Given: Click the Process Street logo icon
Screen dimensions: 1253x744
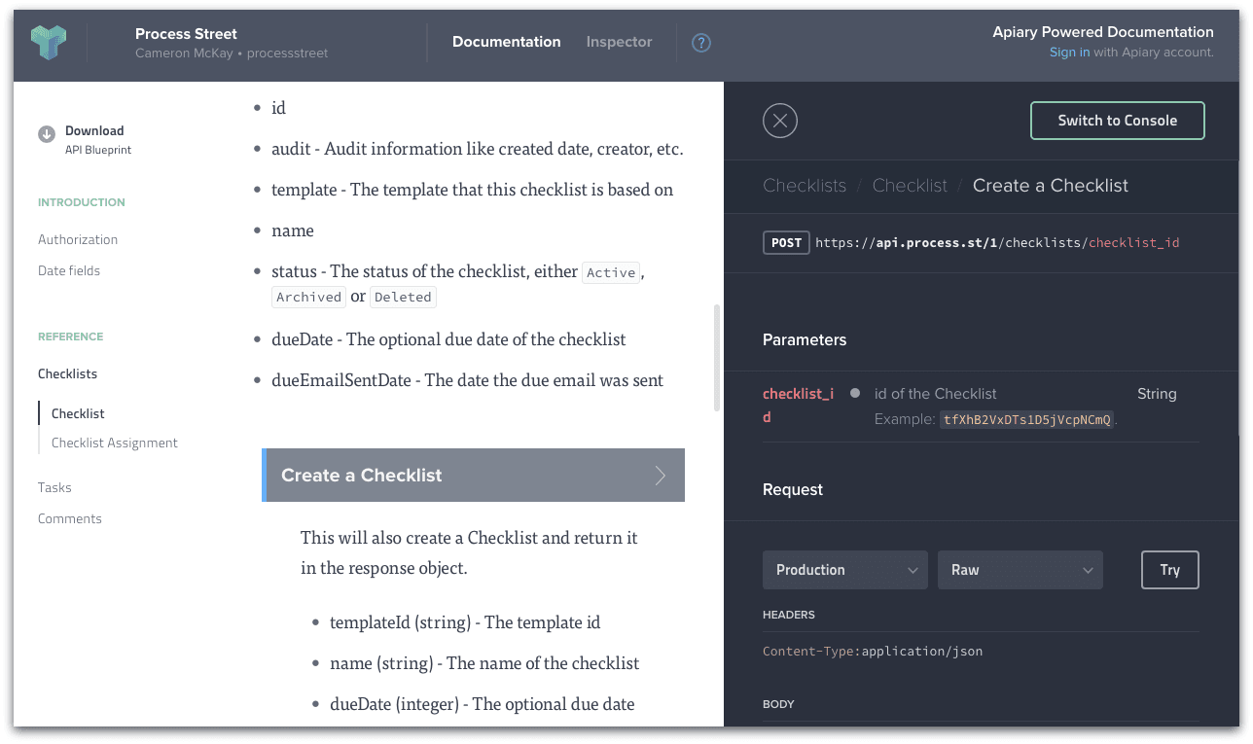Looking at the screenshot, I should tap(47, 43).
